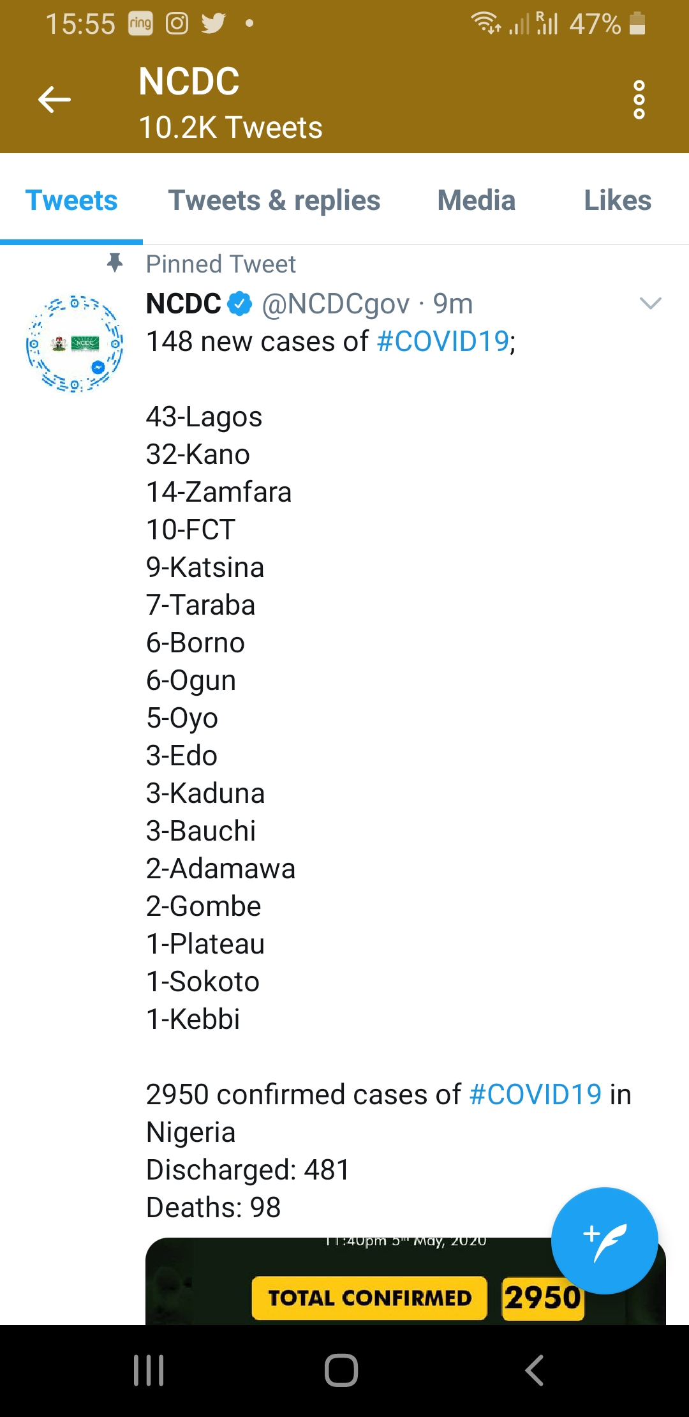Switch to Tweets & replies tab
The width and height of the screenshot is (689, 1417).
[x=274, y=200]
